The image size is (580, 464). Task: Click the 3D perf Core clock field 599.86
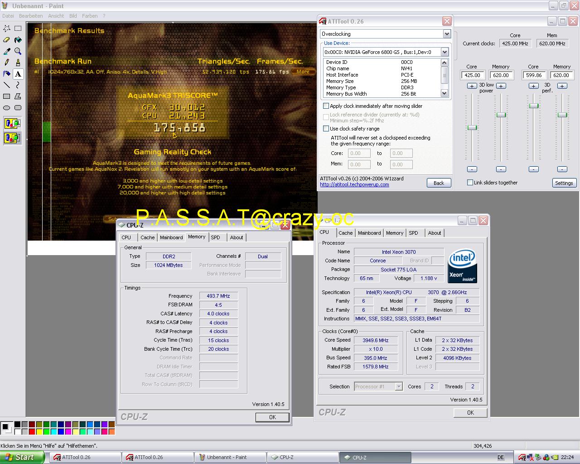point(534,75)
